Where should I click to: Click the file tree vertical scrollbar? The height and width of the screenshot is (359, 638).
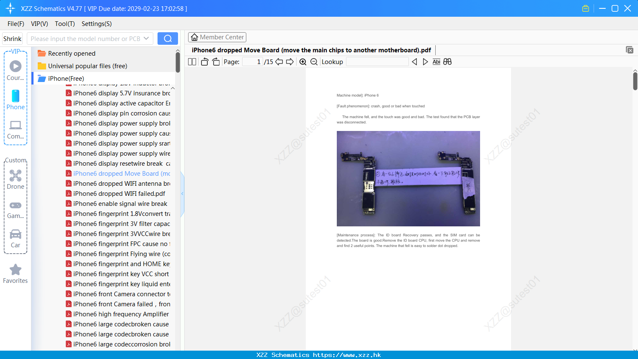click(x=178, y=62)
